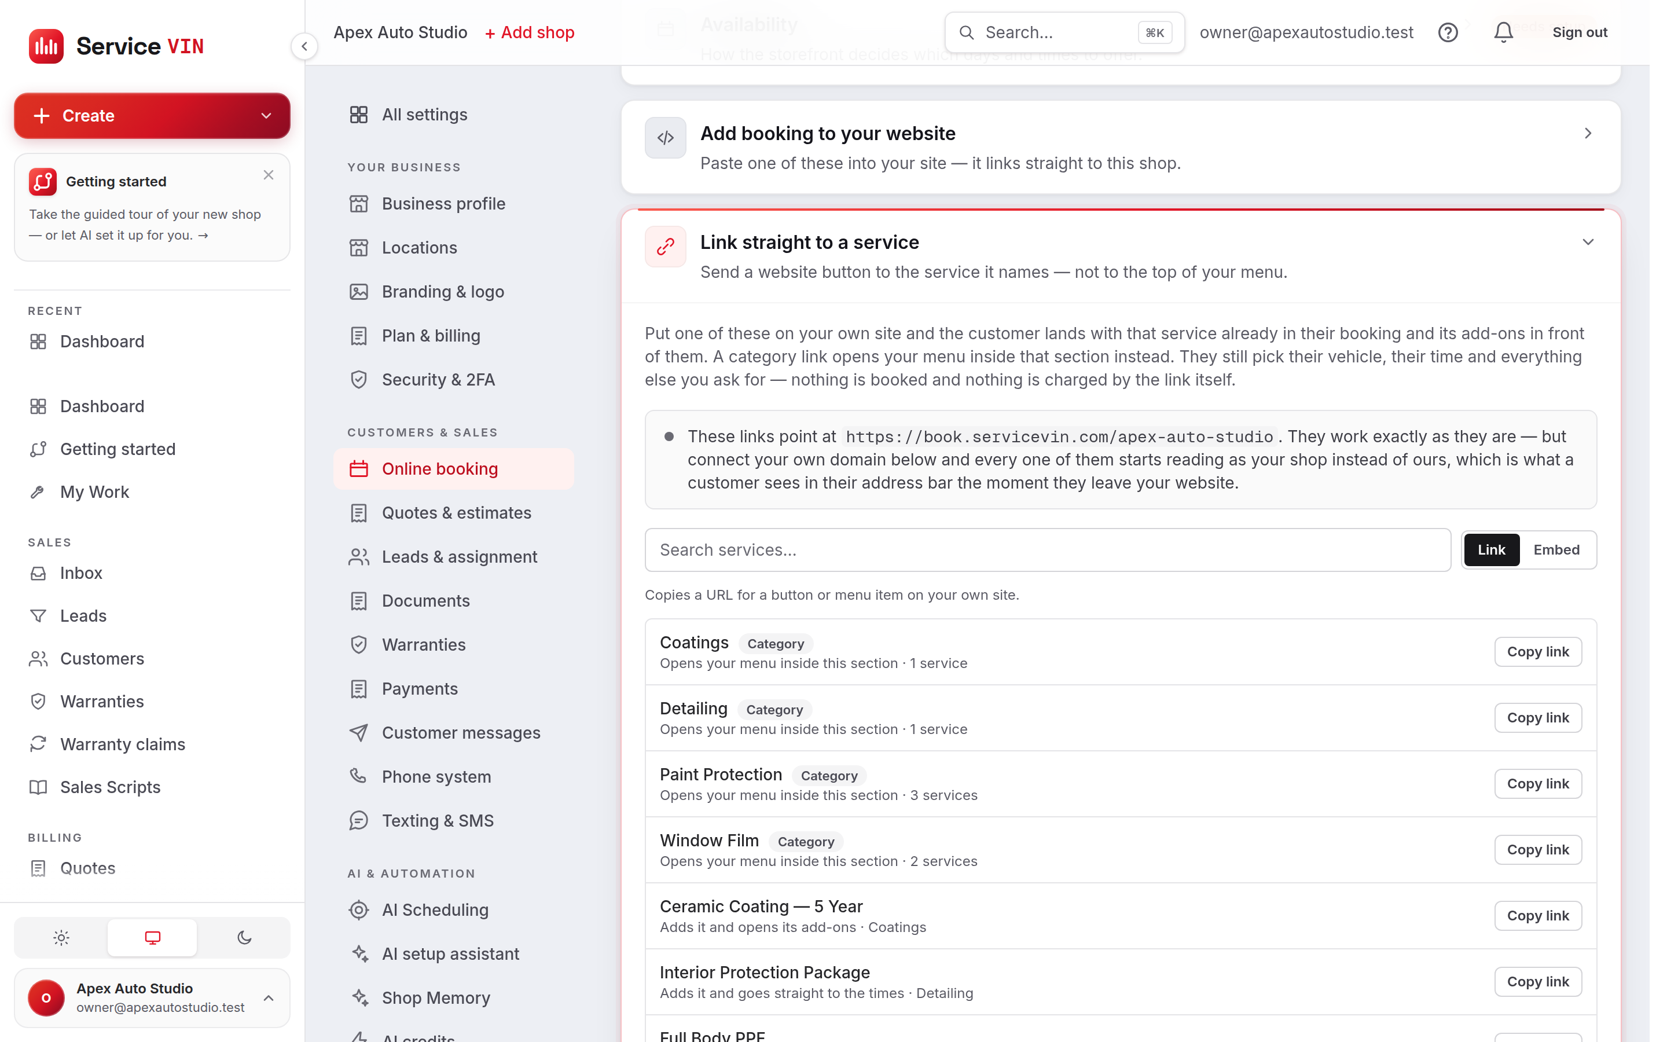The width and height of the screenshot is (1667, 1042).
Task: Click the Payments receipt icon
Action: point(359,689)
